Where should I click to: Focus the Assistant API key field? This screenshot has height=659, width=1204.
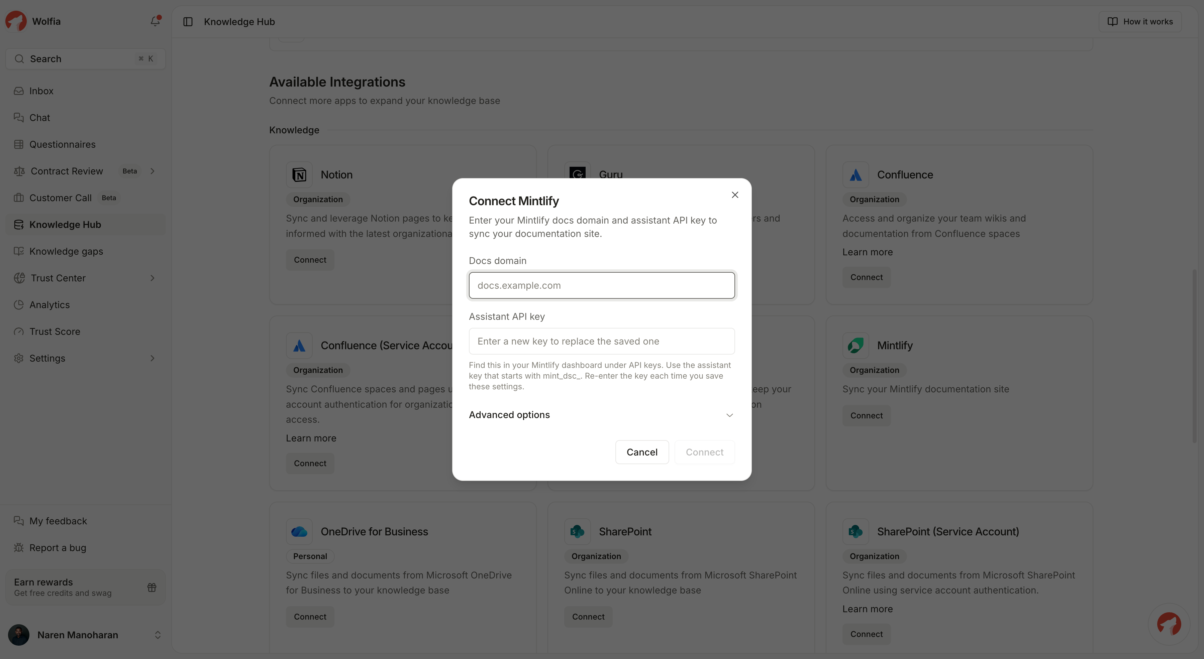point(602,341)
